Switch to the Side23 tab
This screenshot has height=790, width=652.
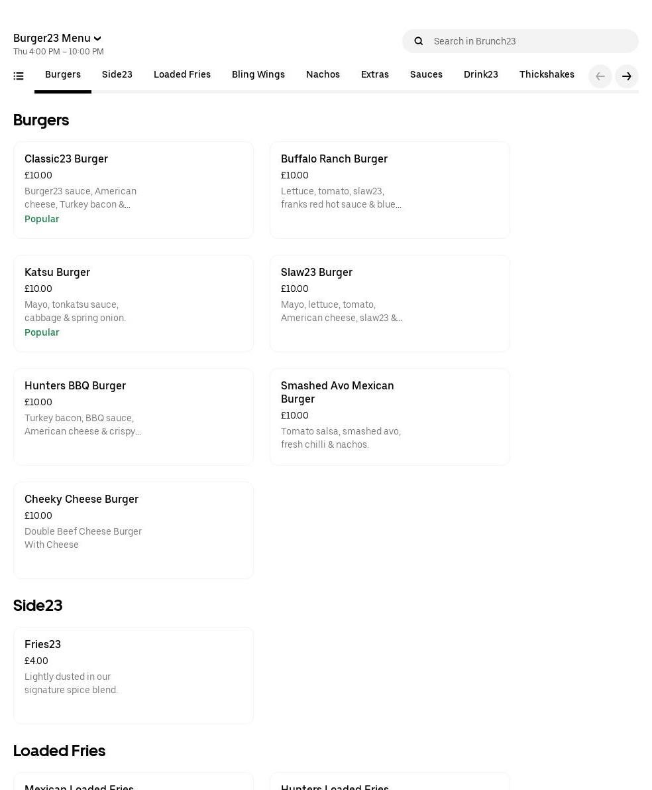(x=117, y=75)
